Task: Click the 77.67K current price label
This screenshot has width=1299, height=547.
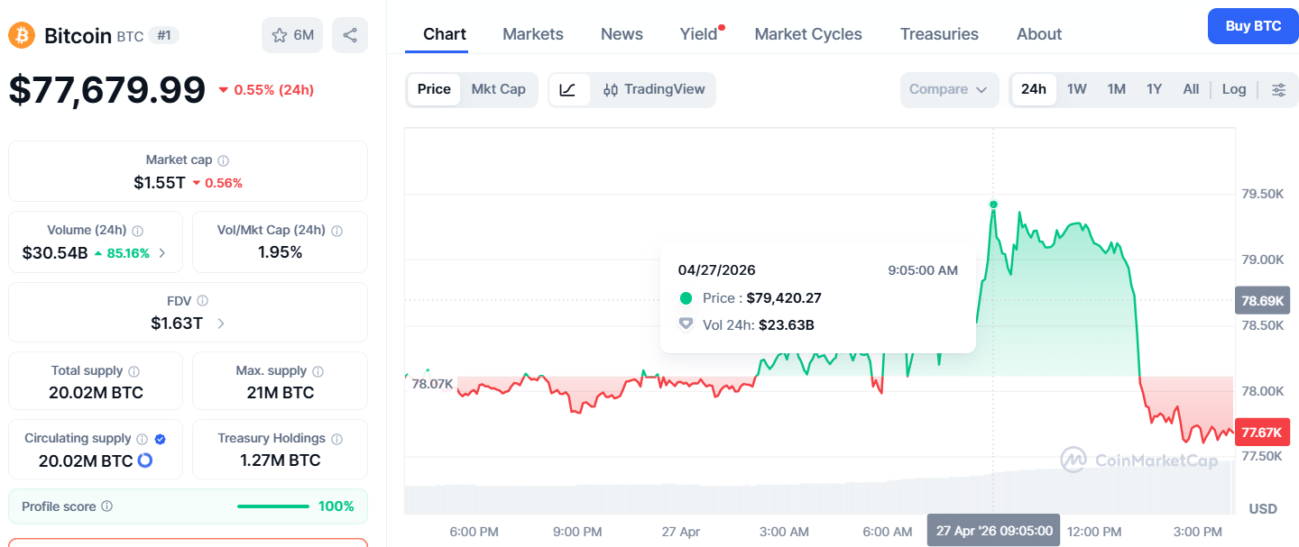Action: point(1261,433)
